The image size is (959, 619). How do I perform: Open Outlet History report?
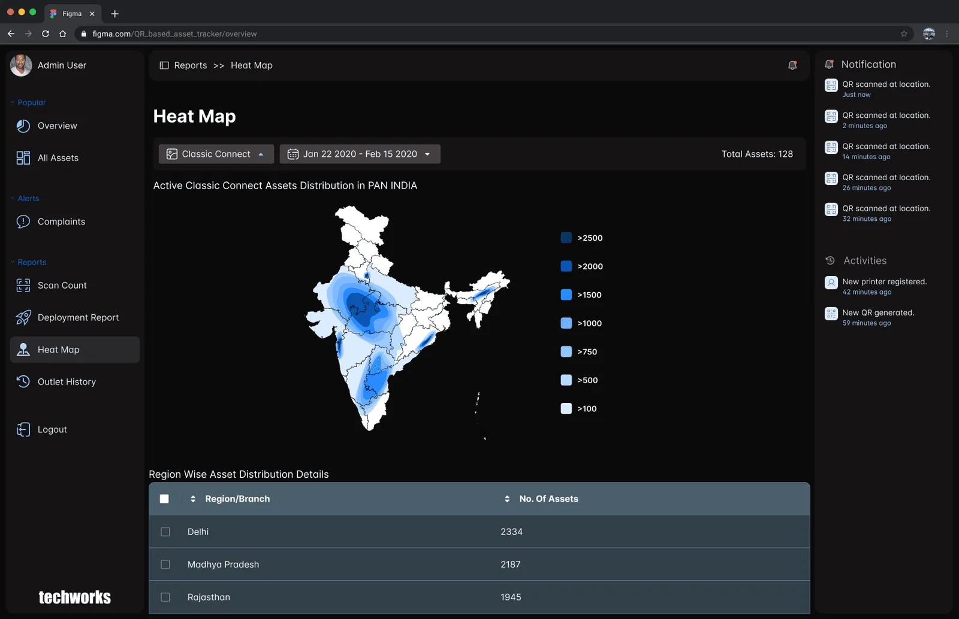click(74, 381)
